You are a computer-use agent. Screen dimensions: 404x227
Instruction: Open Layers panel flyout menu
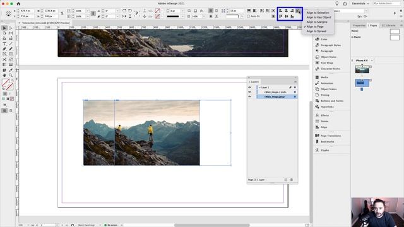pos(295,82)
